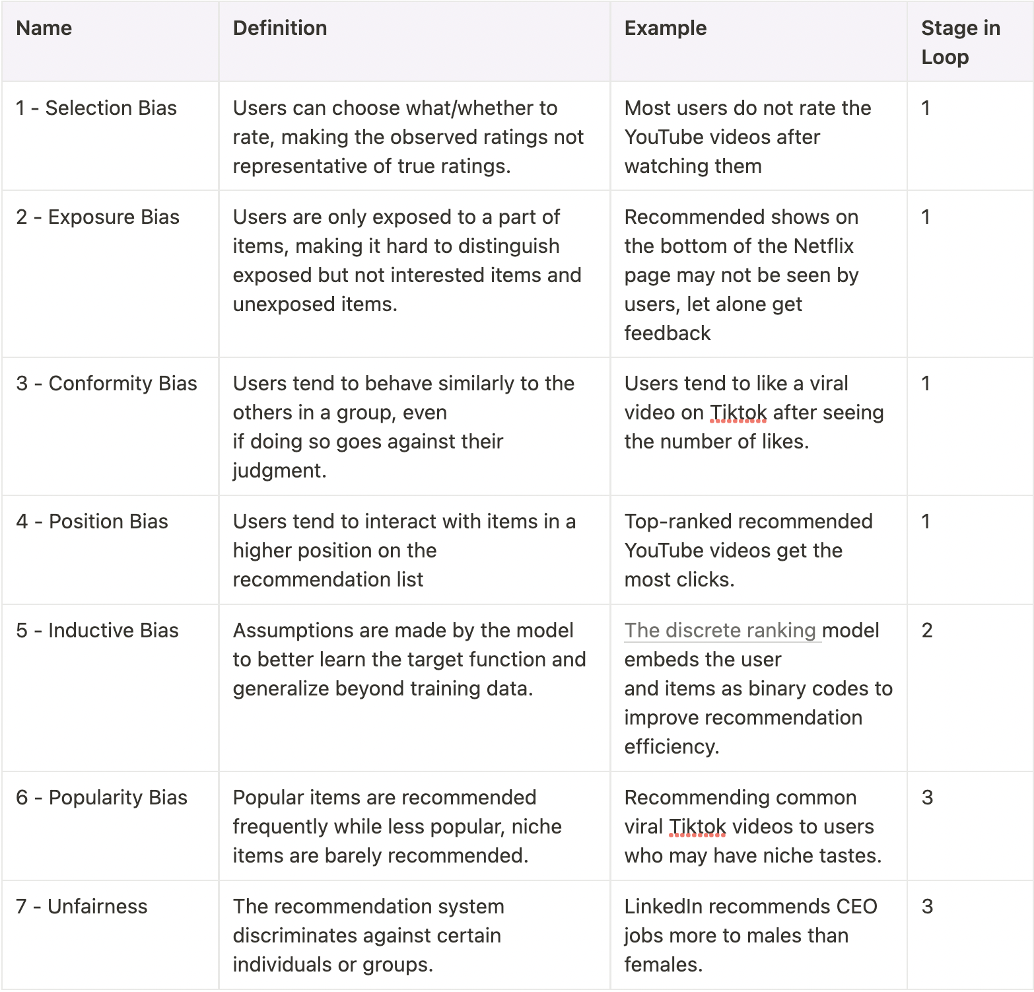
Task: Select the "3 - Conformity Bias" name cell
Action: pyautogui.click(x=106, y=384)
